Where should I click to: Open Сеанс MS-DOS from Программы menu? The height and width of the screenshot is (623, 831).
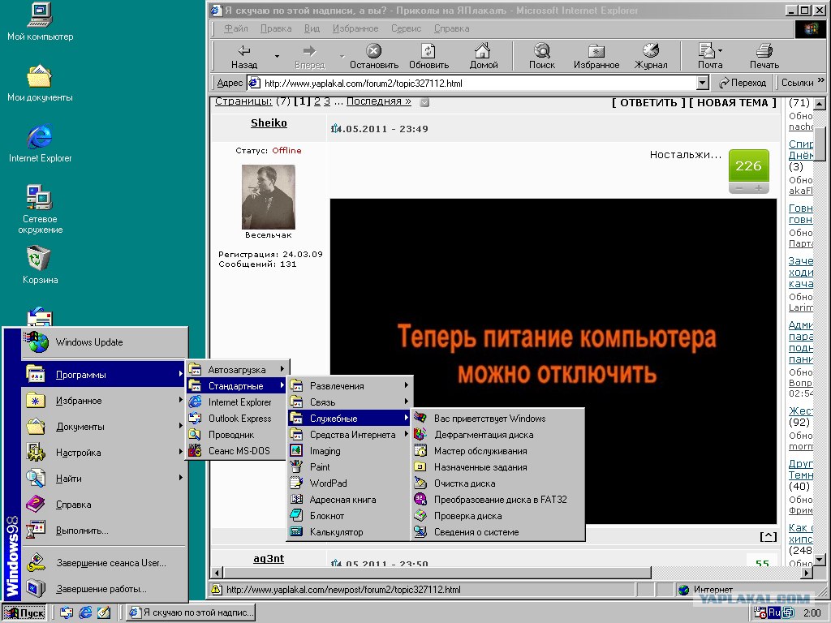point(237,451)
